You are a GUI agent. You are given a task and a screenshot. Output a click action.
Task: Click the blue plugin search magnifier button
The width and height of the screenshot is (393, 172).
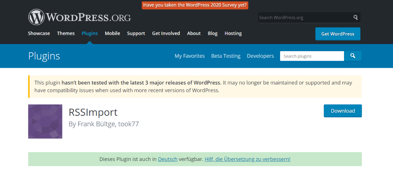(x=353, y=56)
